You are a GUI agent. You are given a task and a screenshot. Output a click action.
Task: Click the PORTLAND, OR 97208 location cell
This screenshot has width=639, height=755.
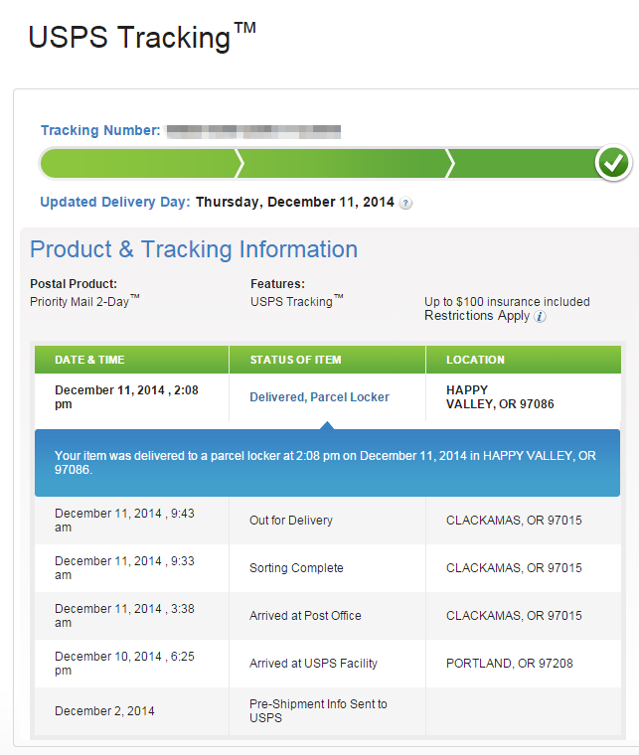pos(510,664)
